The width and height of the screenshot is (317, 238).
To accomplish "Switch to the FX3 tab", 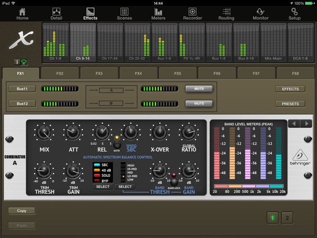I will pos(99,73).
